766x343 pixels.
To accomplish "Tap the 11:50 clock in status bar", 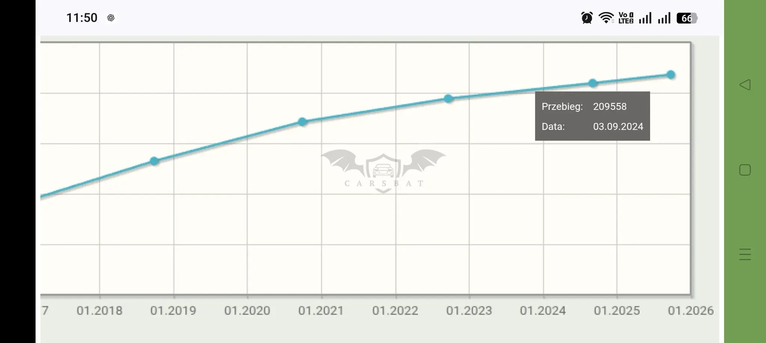I will 82,18.
